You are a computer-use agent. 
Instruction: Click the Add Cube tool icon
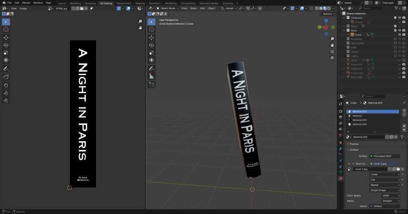tap(151, 84)
